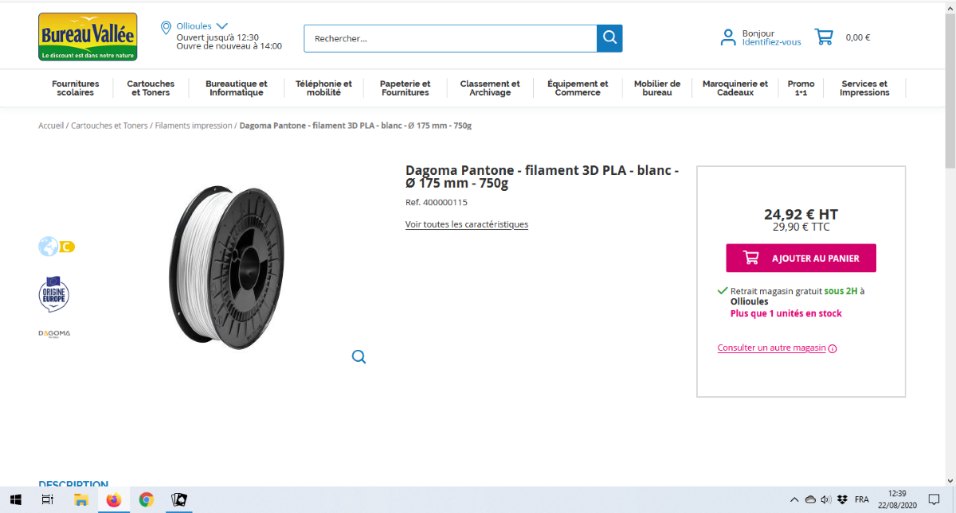Show hidden system tray icons
This screenshot has width=956, height=513.
[793, 500]
